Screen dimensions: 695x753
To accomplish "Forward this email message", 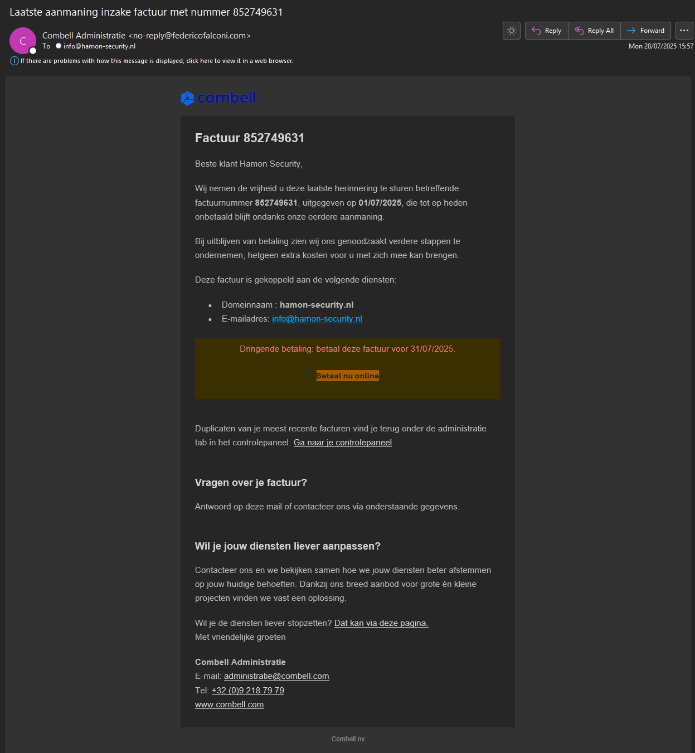I will pos(645,31).
